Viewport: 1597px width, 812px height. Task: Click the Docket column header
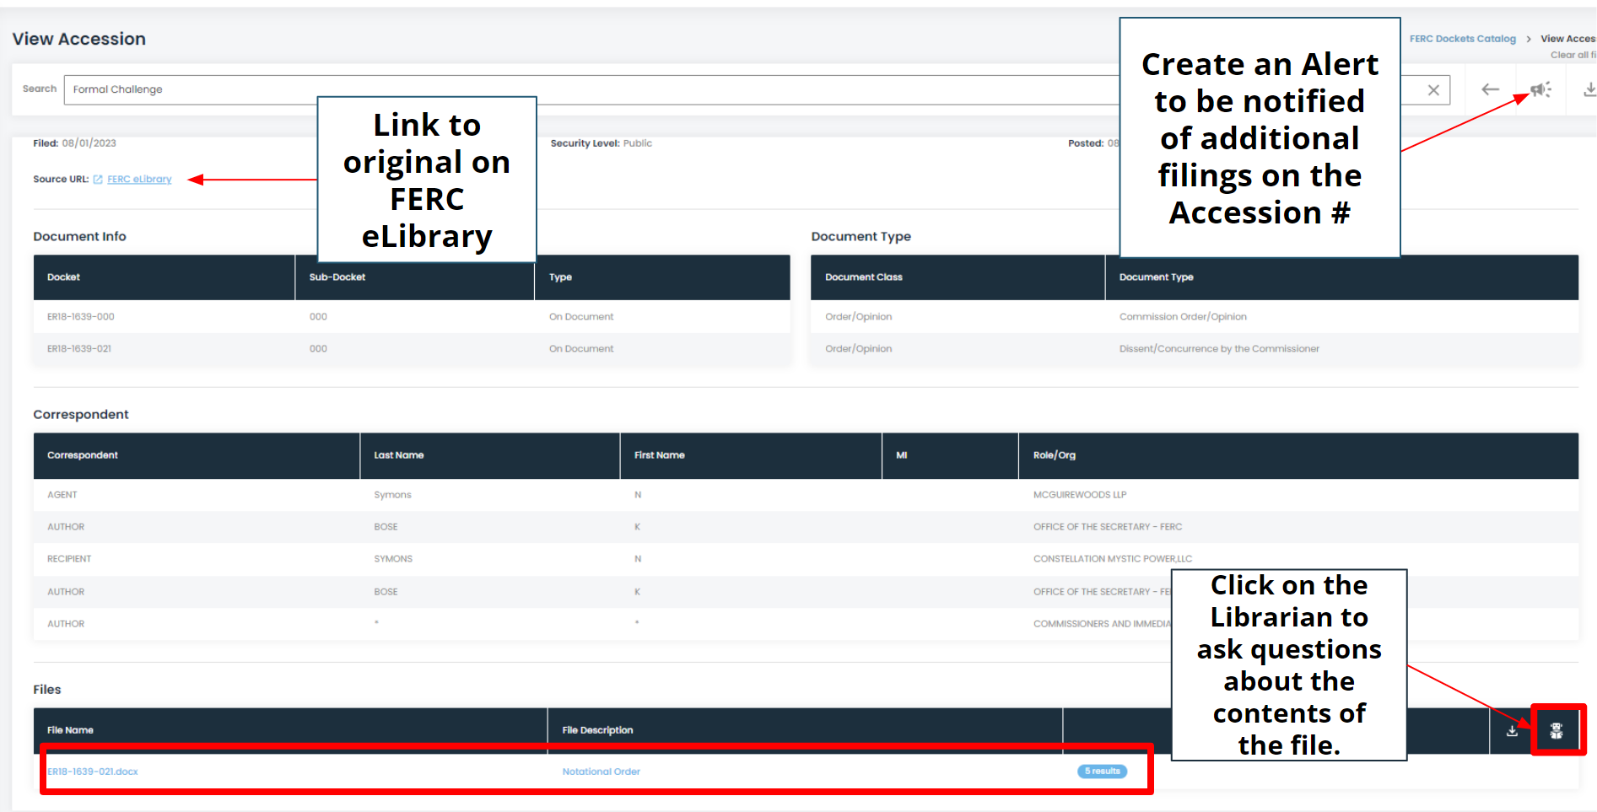pyautogui.click(x=165, y=277)
